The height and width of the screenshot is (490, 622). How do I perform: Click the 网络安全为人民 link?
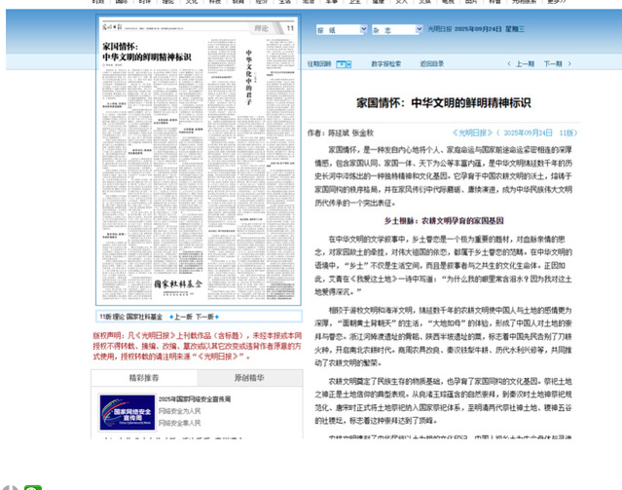pyautogui.click(x=180, y=412)
